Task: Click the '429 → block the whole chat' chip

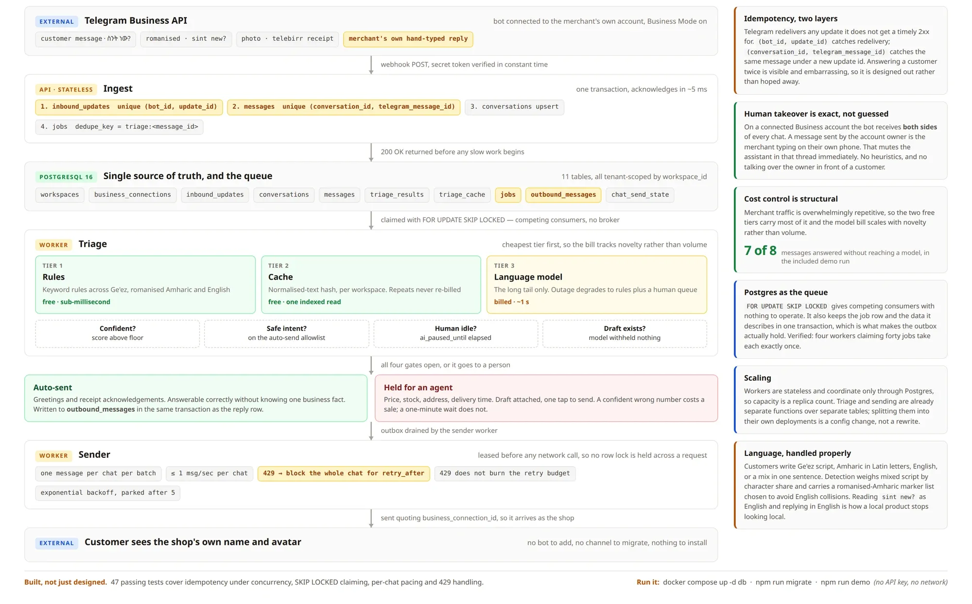Action: click(x=344, y=473)
